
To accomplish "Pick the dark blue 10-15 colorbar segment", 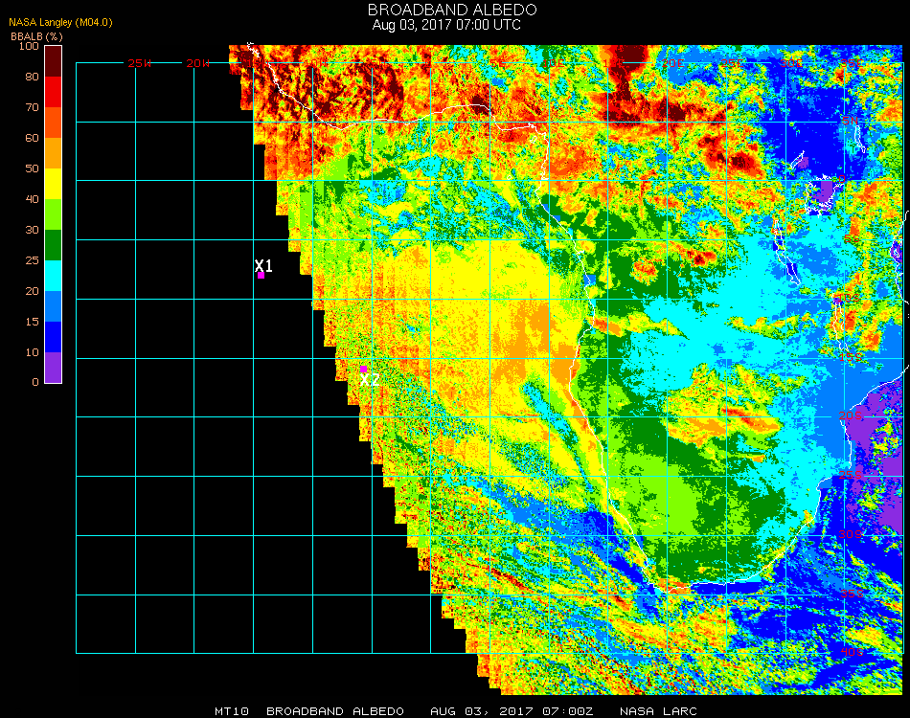I will pyautogui.click(x=54, y=337).
